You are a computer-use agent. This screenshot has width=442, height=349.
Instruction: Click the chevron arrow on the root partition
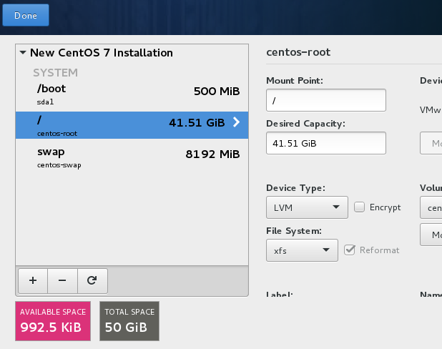coord(237,122)
